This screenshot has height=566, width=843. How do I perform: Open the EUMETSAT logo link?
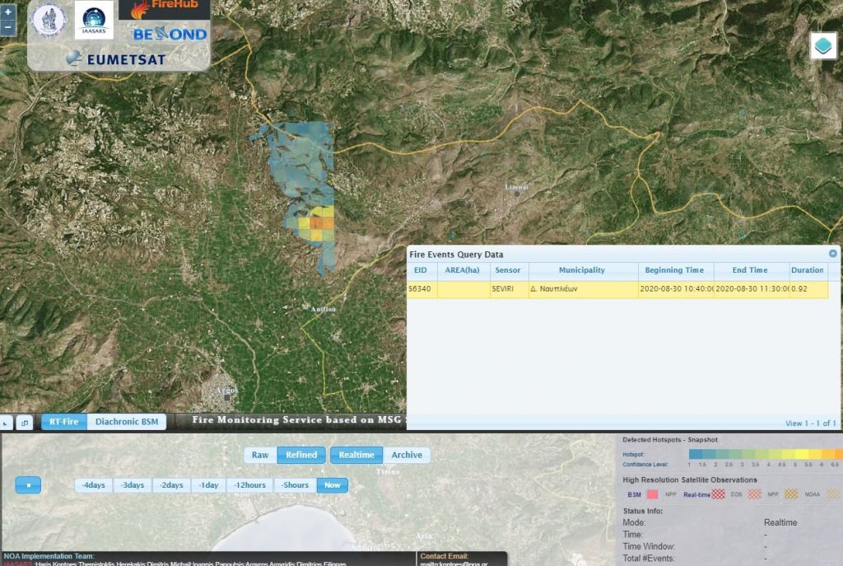click(x=115, y=58)
